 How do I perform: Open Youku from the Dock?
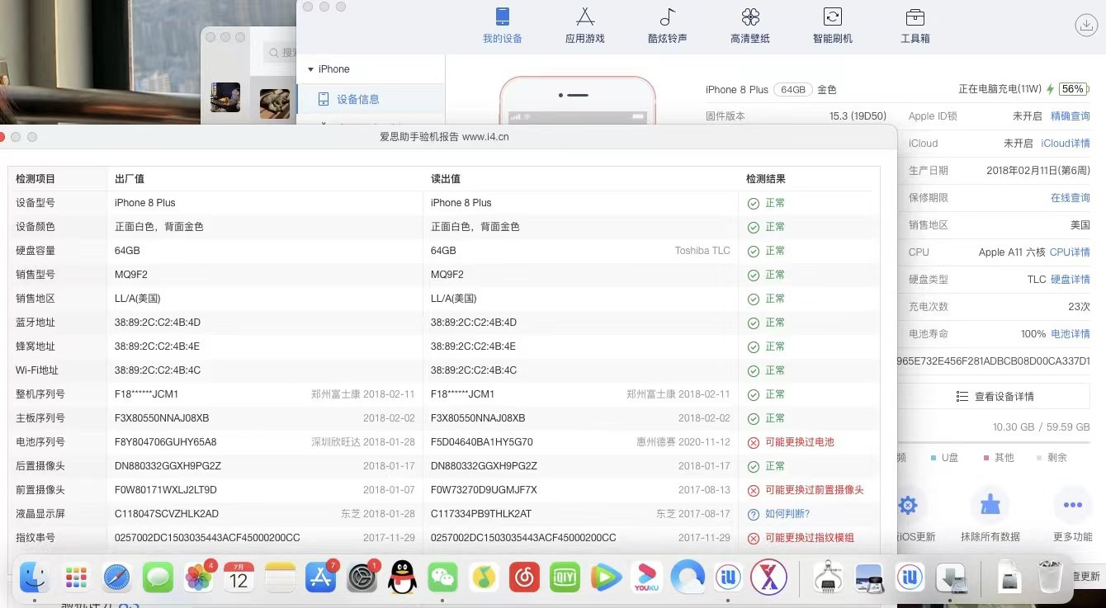tap(646, 577)
